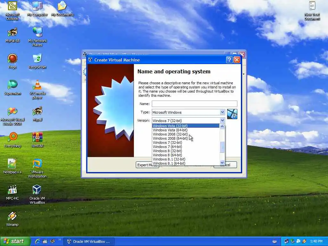Click the version list scroll up arrow
The height and width of the screenshot is (246, 328).
pyautogui.click(x=222, y=126)
